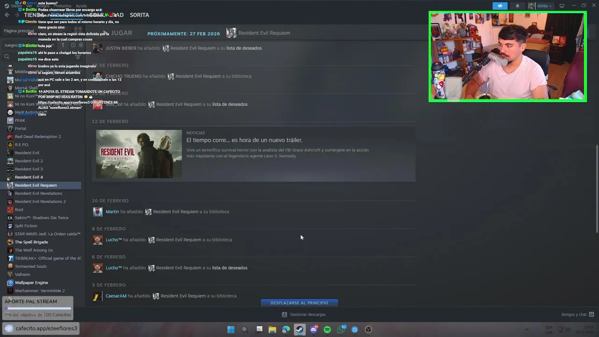Sort library by recent activity clock icon

[73, 45]
